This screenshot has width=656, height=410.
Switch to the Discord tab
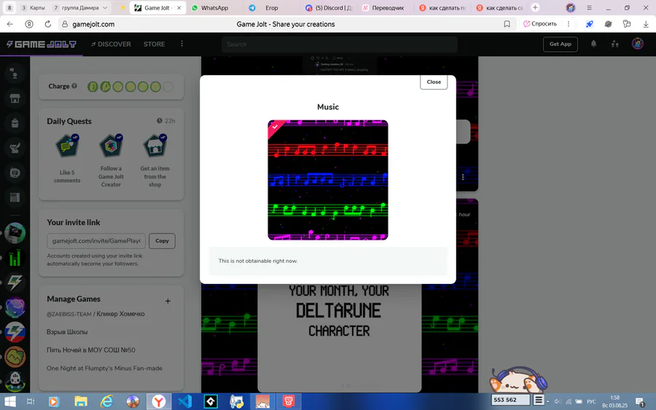click(x=329, y=8)
